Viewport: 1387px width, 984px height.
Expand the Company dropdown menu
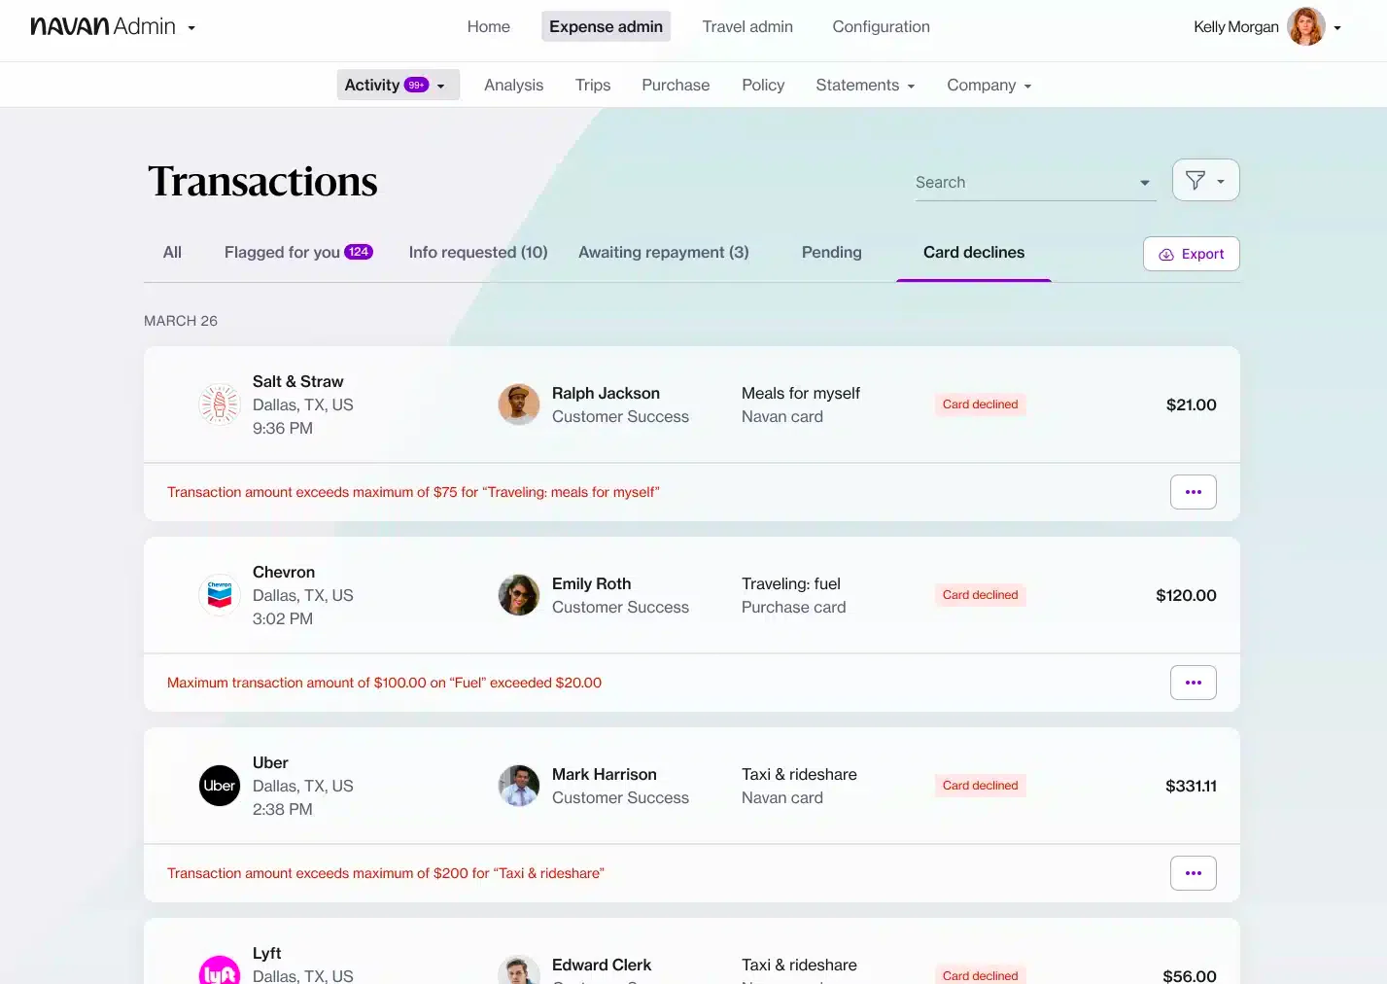[988, 85]
